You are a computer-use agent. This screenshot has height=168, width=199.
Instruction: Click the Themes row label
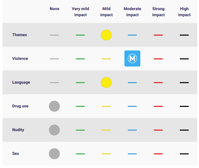[19, 35]
